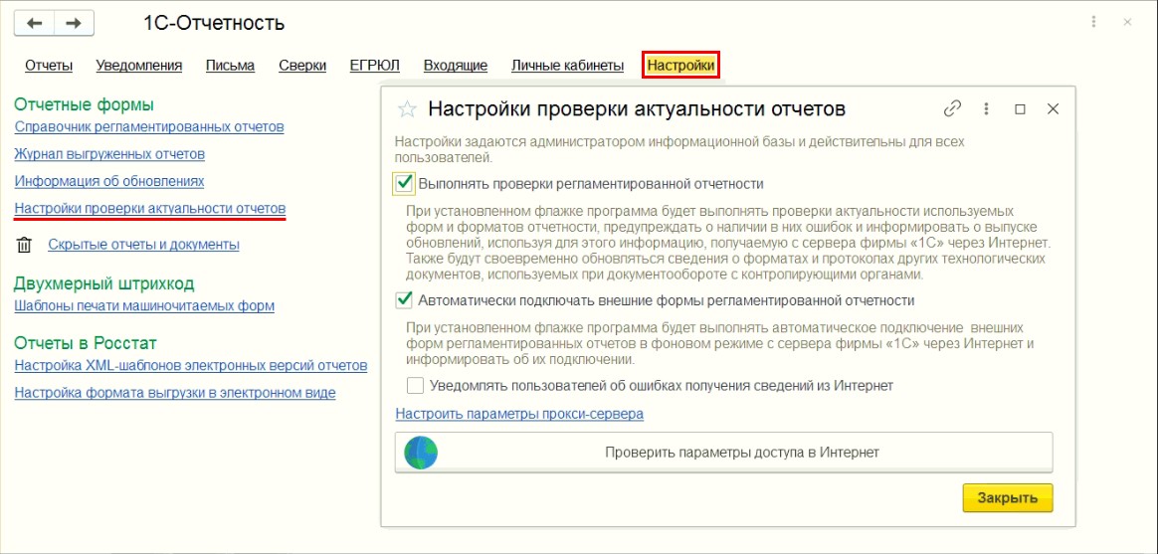Open Информация об обновлениях link
The image size is (1158, 554).
point(109,181)
